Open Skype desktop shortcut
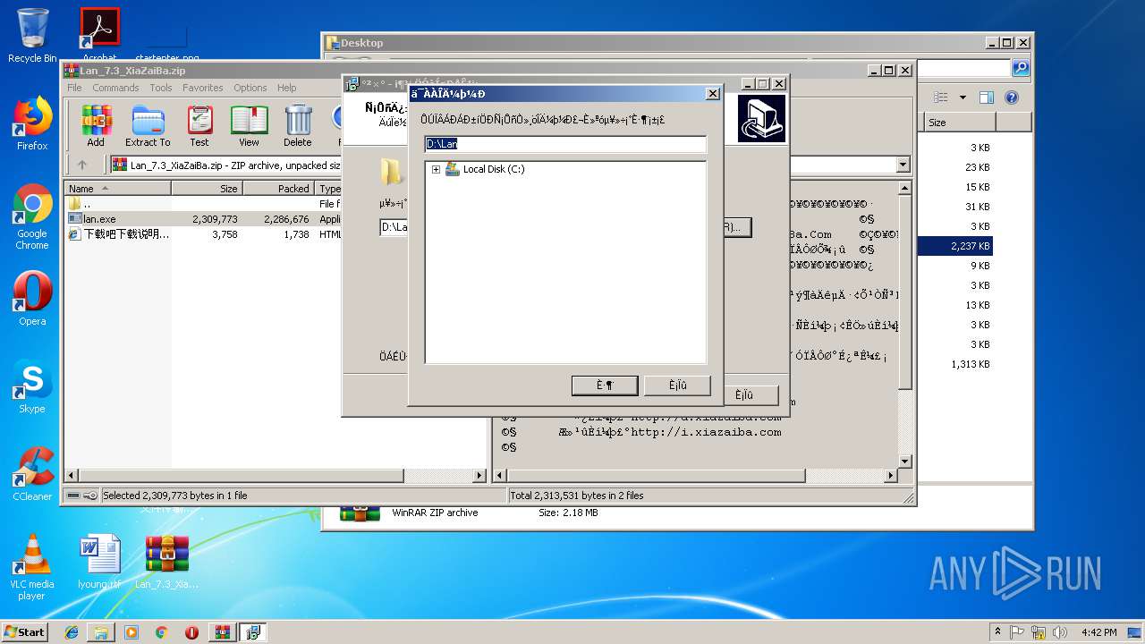This screenshot has width=1145, height=644. (32, 386)
